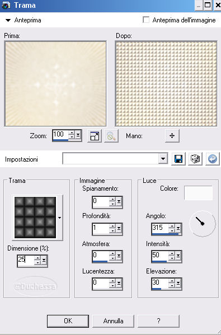
Task: Click the reset to default arrow icon
Action: click(213, 159)
